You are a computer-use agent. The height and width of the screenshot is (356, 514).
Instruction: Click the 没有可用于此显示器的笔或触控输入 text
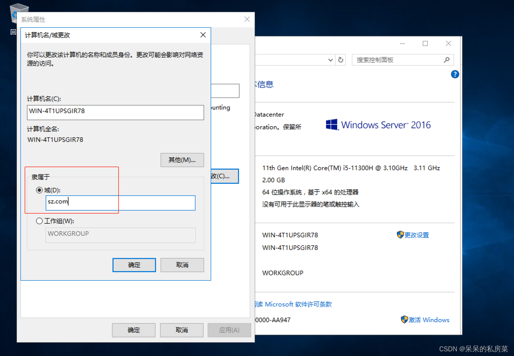pyautogui.click(x=311, y=204)
